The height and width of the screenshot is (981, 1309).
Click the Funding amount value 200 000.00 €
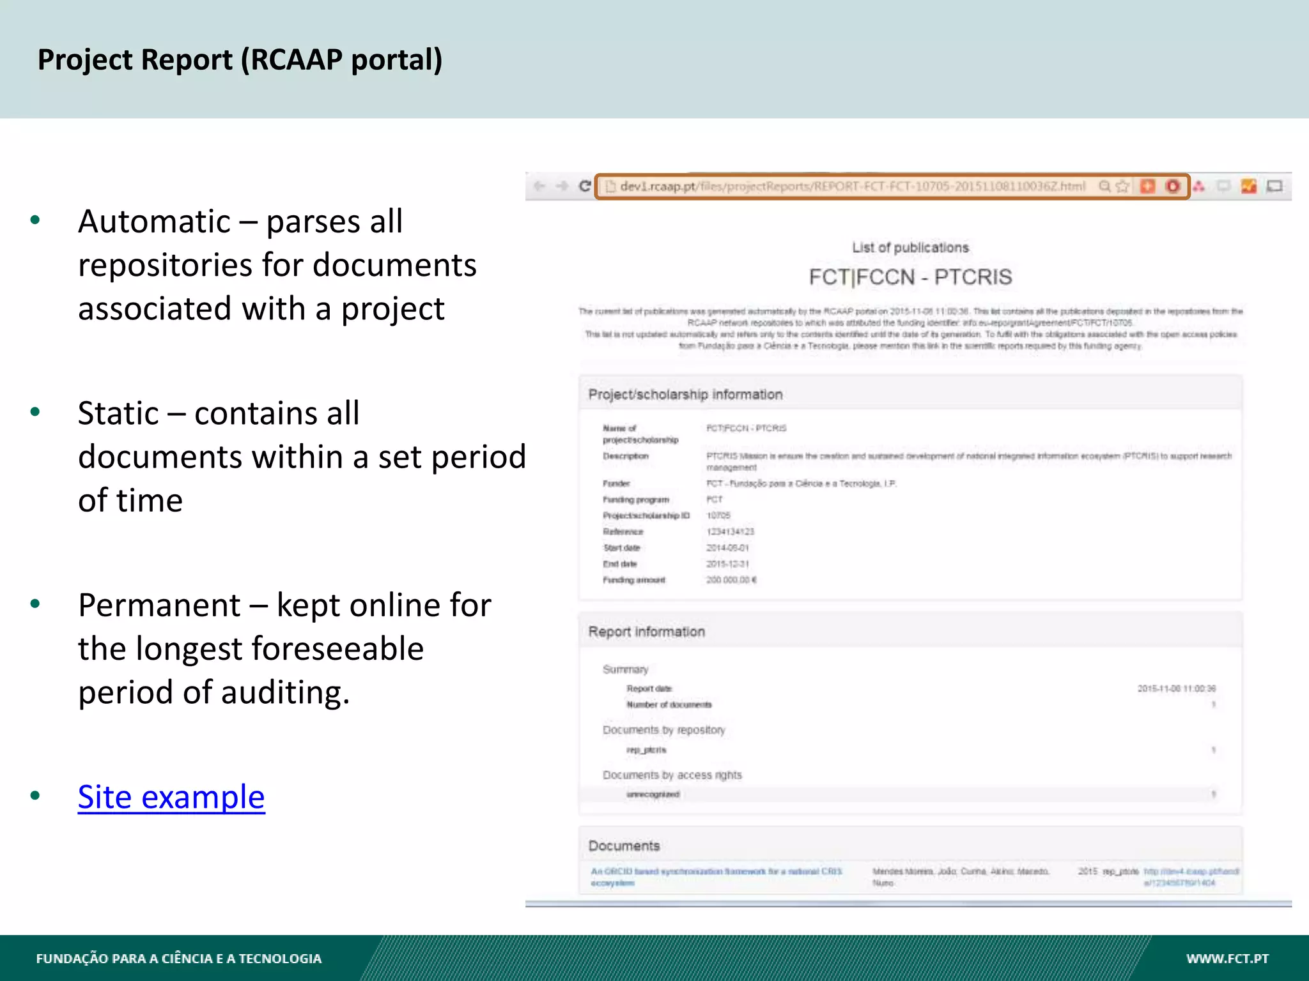pyautogui.click(x=731, y=580)
